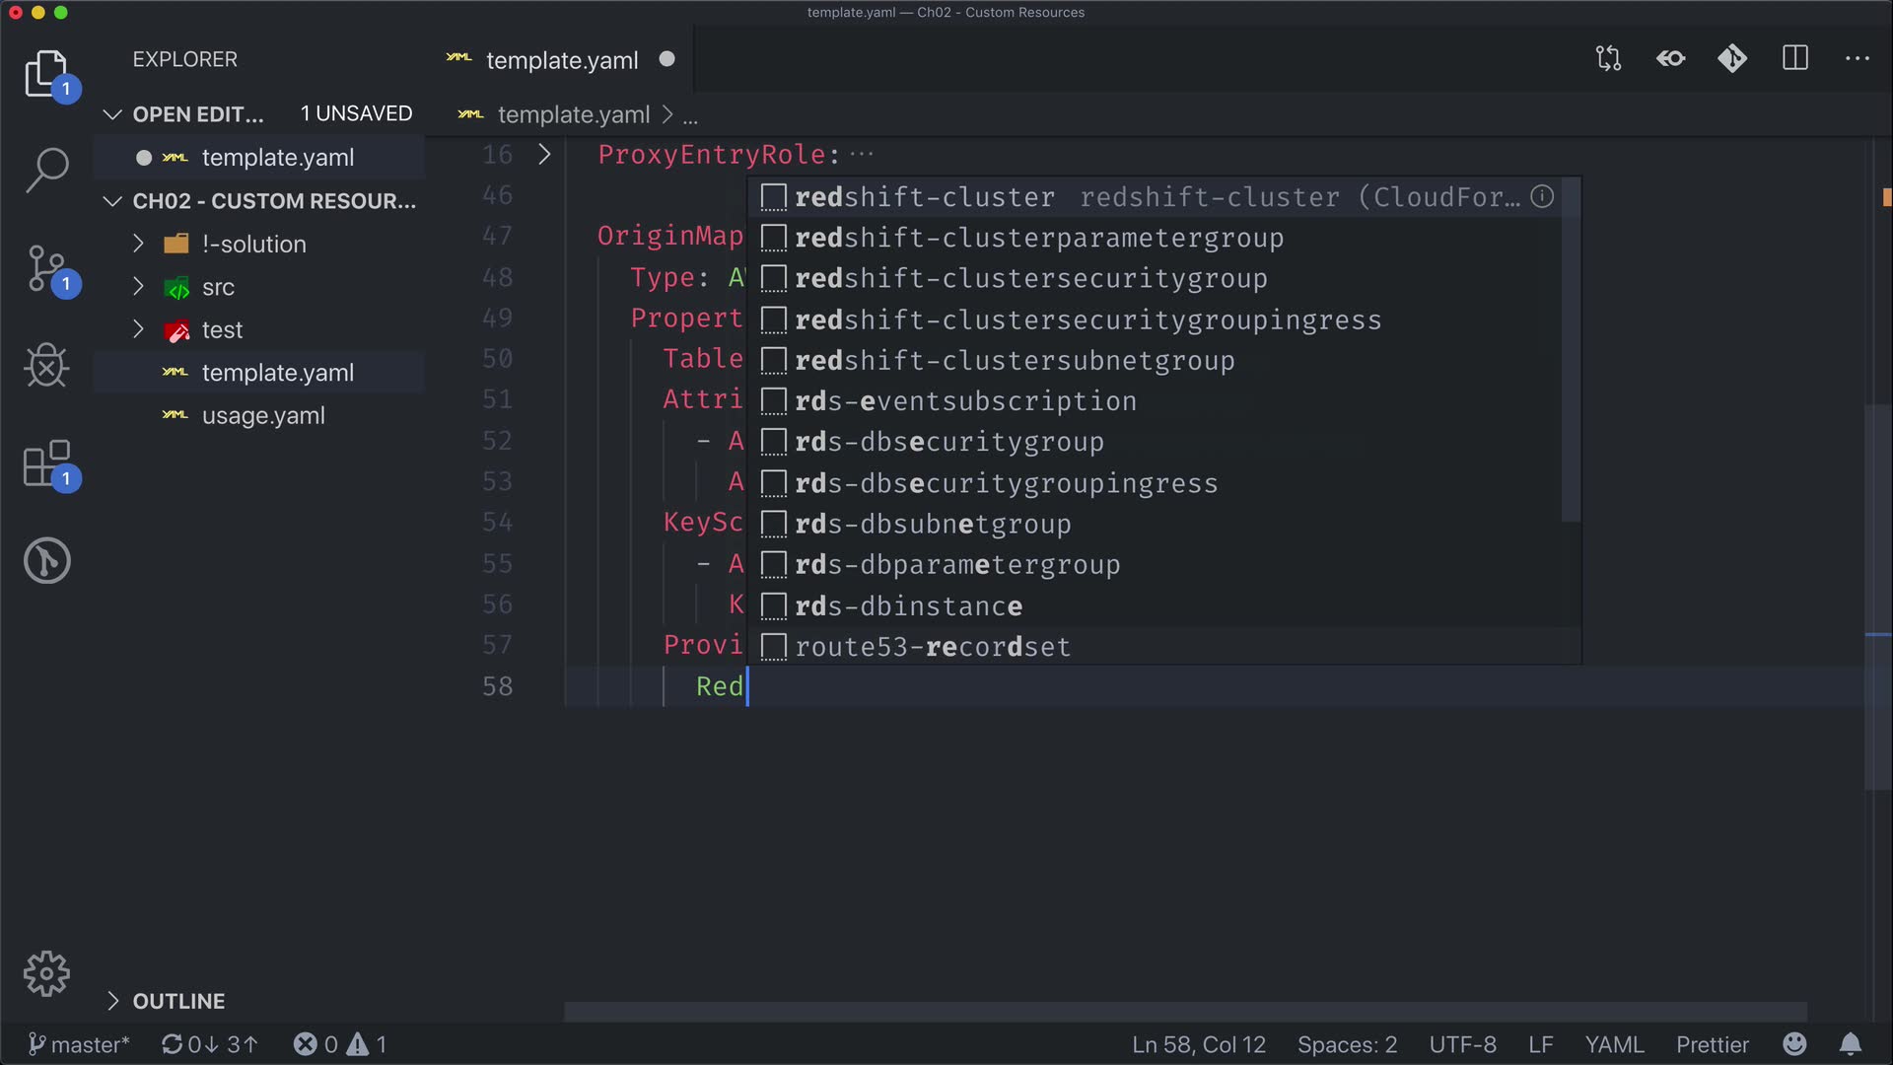The image size is (1893, 1065).
Task: Open the Extensions view
Action: pyautogui.click(x=46, y=463)
